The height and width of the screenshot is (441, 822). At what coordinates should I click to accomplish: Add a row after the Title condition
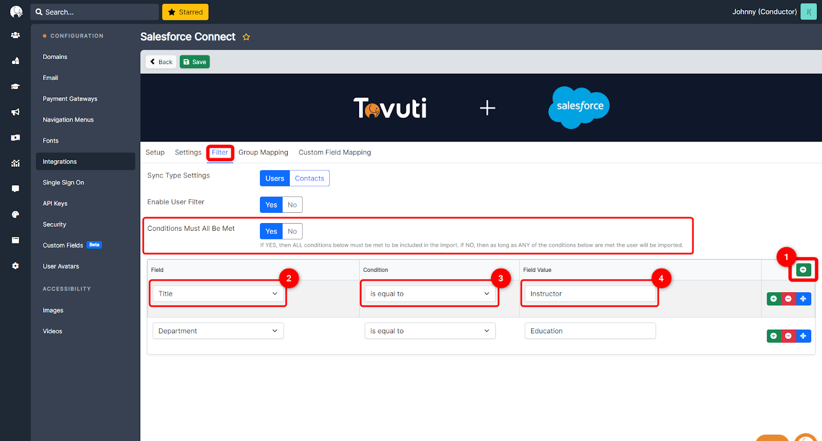774,299
